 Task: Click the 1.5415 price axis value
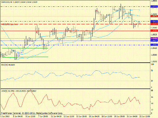click(154, 48)
